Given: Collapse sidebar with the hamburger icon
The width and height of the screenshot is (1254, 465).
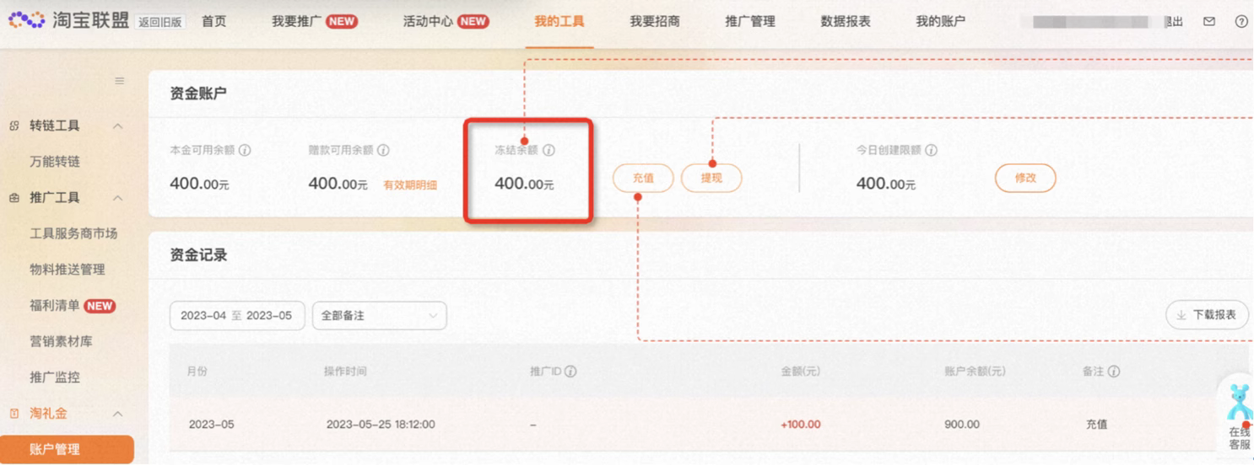Looking at the screenshot, I should (x=119, y=81).
